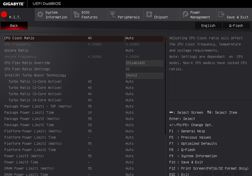Click the BIOS Features icon
The height and width of the screenshot is (176, 252).
click(76, 15)
